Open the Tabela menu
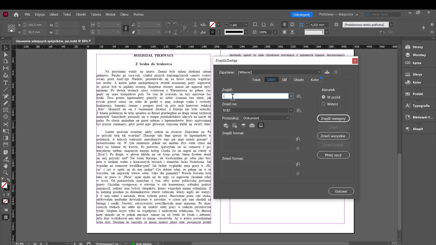Viewport: 436px width, 245px height. (96, 15)
